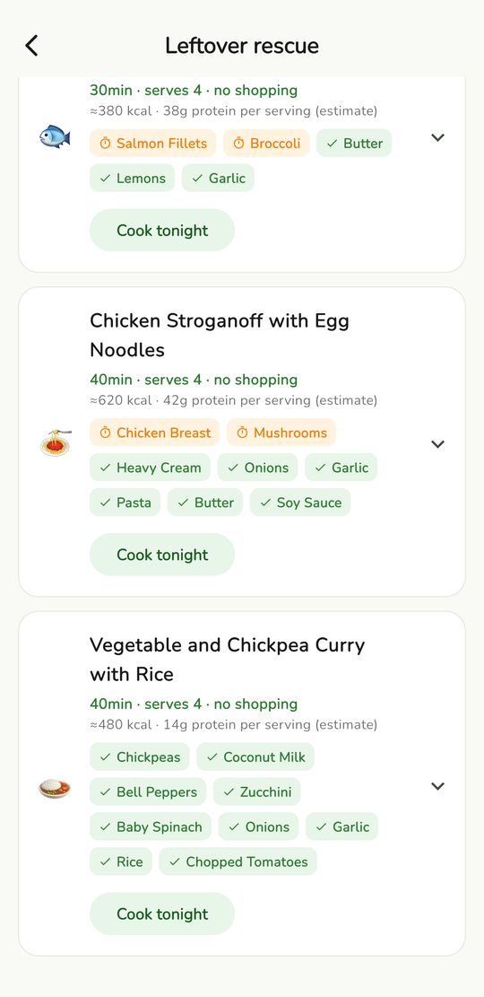Tap the spaghetti emoji on Chicken Stroganoff

click(56, 444)
